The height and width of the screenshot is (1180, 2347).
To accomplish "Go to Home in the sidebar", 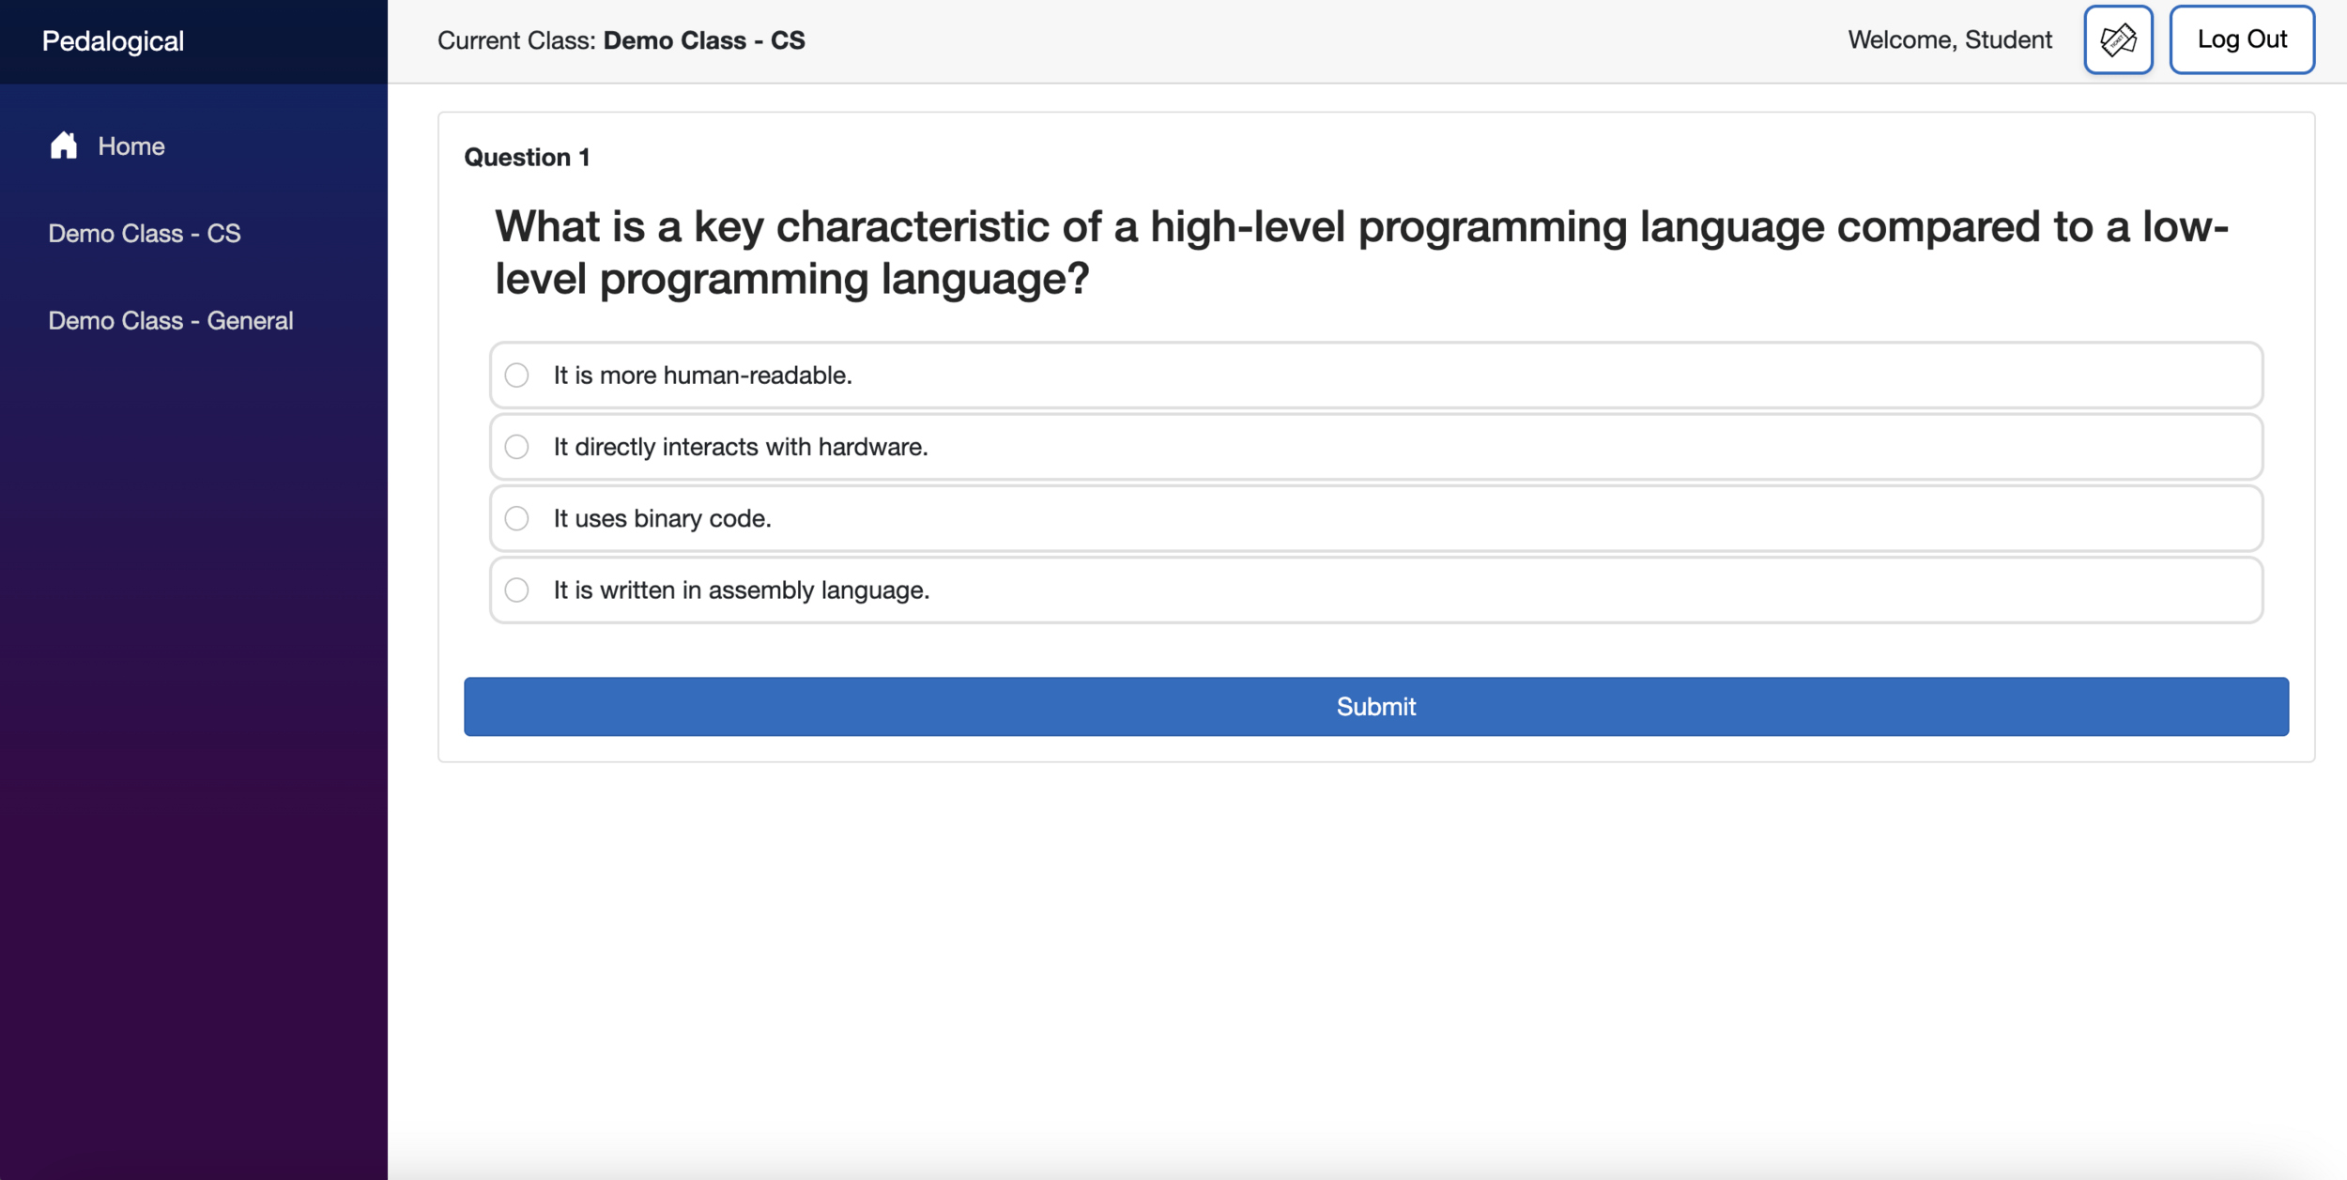I will pyautogui.click(x=130, y=146).
